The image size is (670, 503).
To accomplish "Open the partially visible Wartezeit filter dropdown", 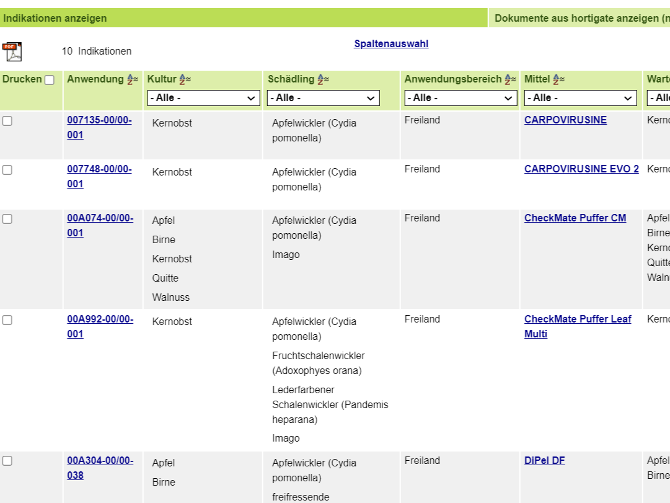I will pyautogui.click(x=658, y=98).
